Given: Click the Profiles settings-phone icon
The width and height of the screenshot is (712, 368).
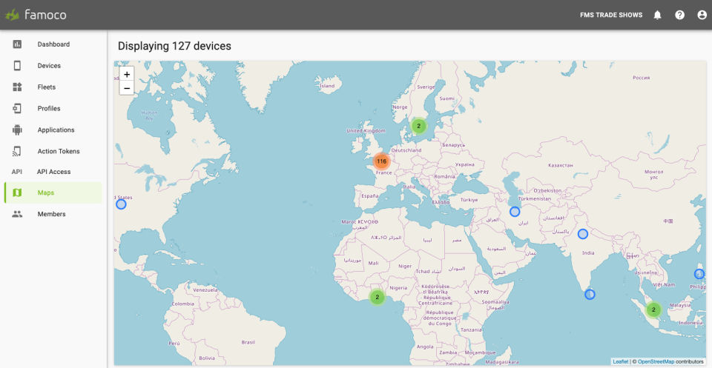Looking at the screenshot, I should [x=17, y=108].
